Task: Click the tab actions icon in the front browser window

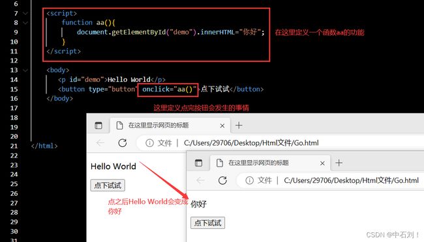Action: click(x=198, y=163)
